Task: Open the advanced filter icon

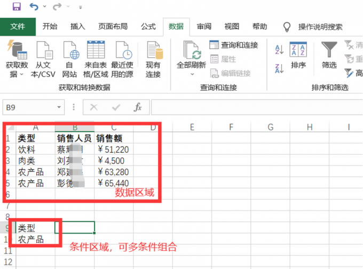Action: tap(349, 73)
